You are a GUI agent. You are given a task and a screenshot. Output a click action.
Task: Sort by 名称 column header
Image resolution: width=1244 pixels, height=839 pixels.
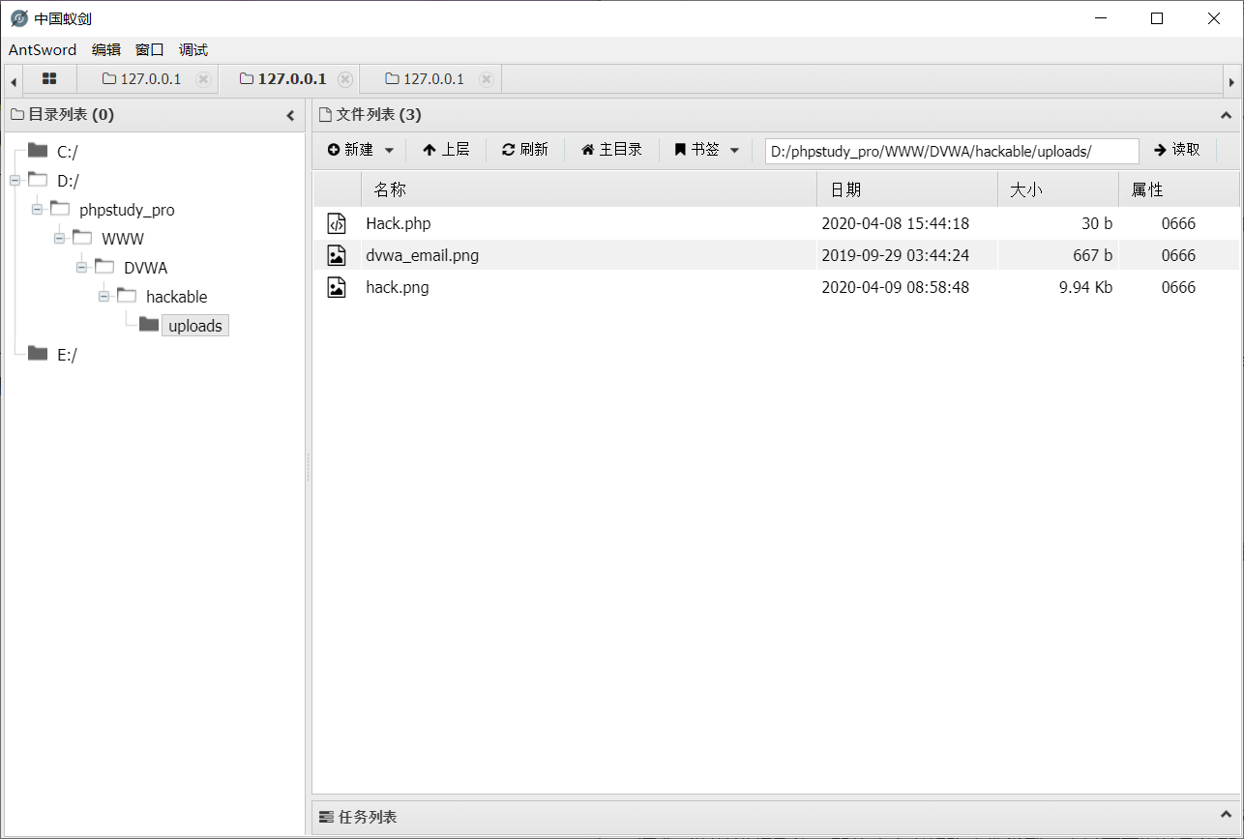[588, 189]
